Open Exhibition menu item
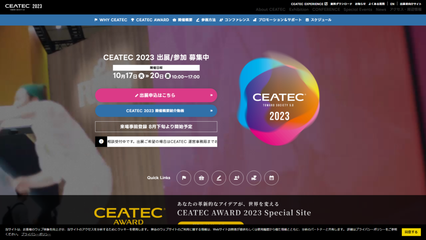The width and height of the screenshot is (426, 240). pos(299,10)
